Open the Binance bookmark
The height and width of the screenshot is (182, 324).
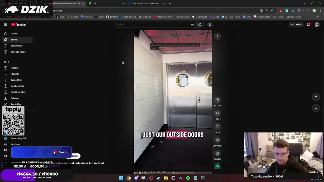point(72,17)
